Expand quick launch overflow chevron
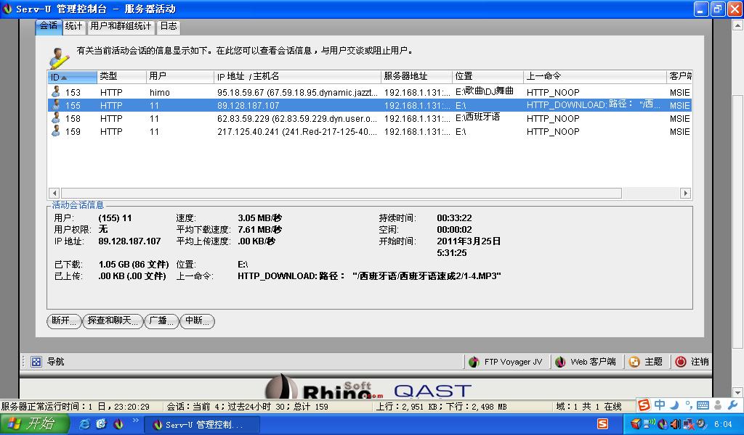Image resolution: width=744 pixels, height=435 pixels. click(x=135, y=420)
